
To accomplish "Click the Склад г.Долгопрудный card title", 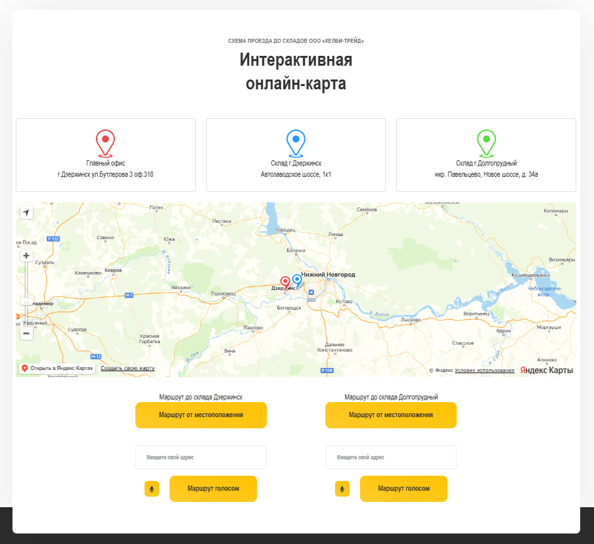I will pos(486,164).
